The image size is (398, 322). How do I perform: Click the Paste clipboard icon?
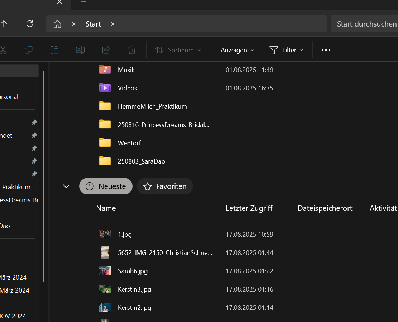(x=54, y=50)
